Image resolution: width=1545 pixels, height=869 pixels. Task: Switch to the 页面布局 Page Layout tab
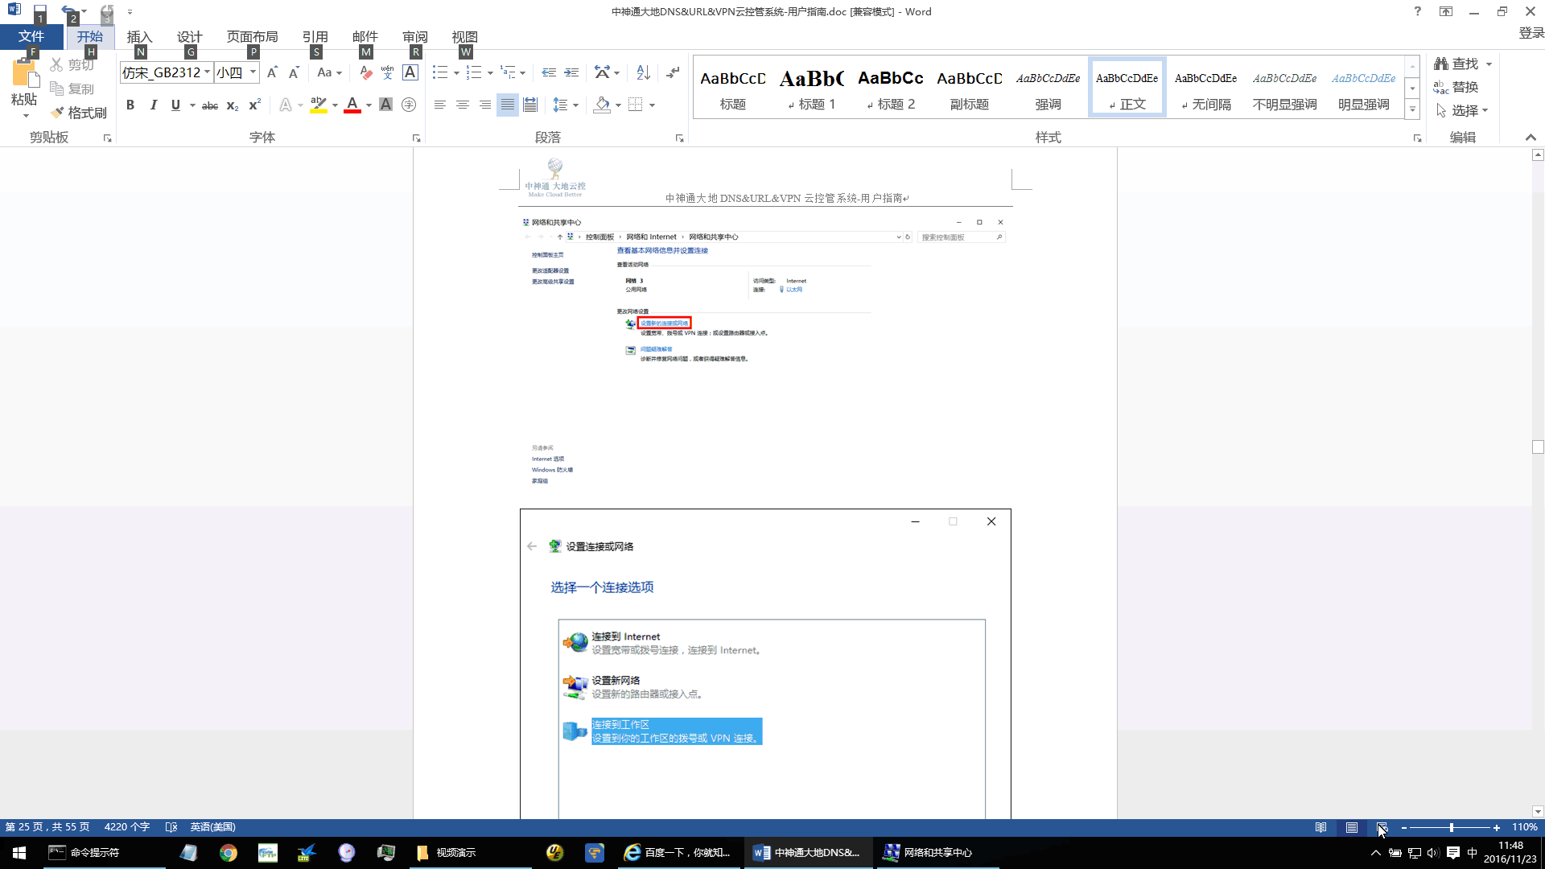(252, 36)
